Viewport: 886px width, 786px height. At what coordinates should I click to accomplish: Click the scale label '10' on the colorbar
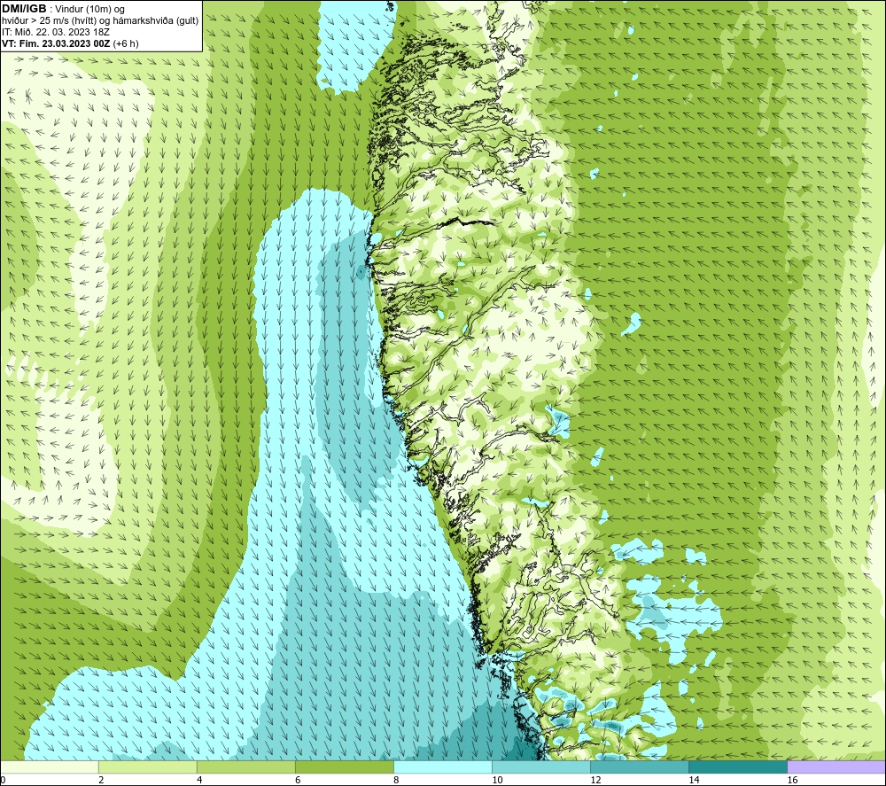coord(497,780)
